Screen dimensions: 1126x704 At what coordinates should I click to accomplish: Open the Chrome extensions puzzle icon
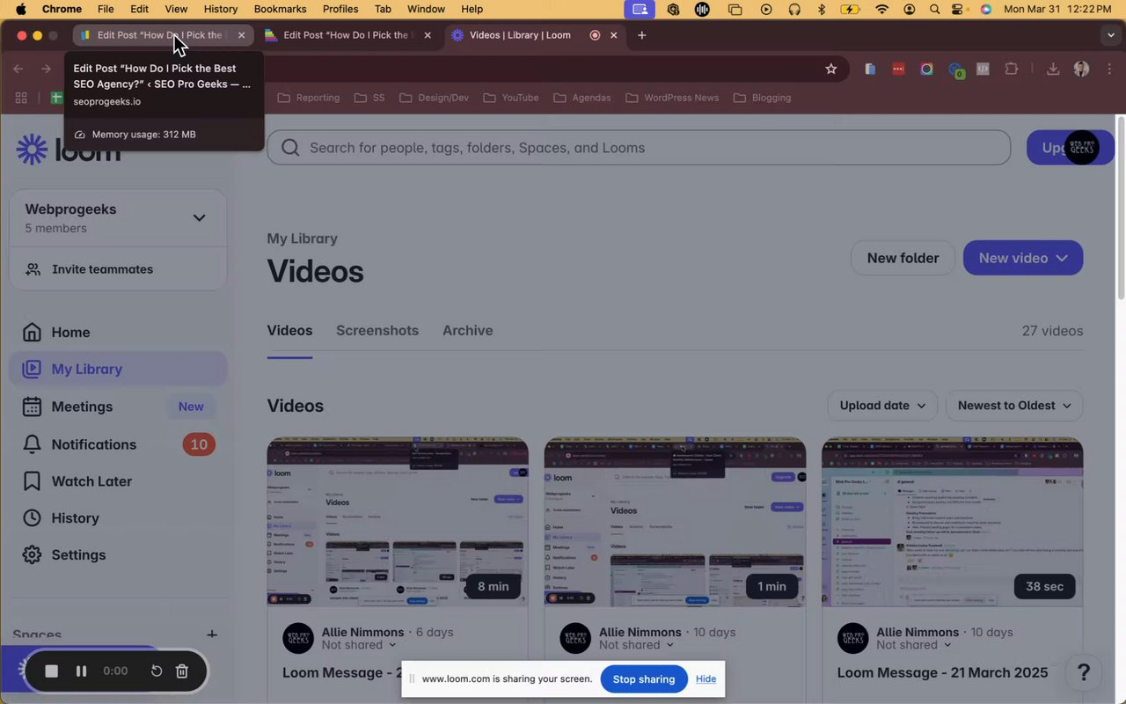(x=1012, y=69)
